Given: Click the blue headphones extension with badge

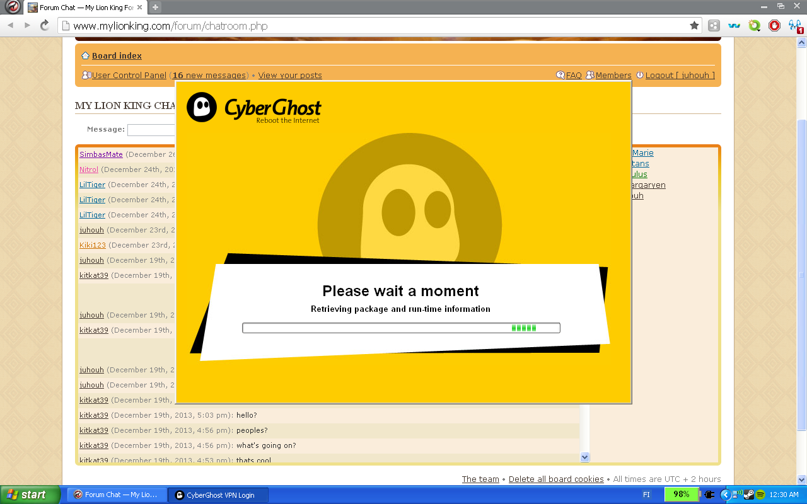Looking at the screenshot, I should coord(795,26).
